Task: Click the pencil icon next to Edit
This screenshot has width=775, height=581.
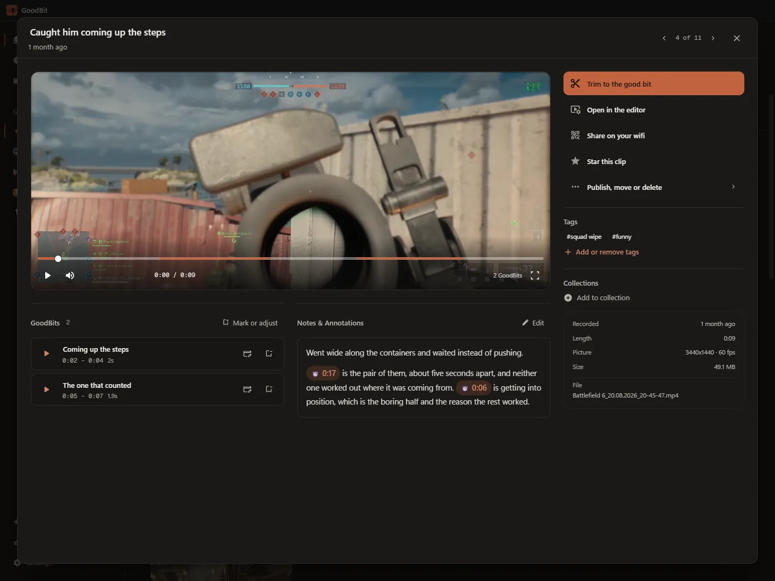Action: pyautogui.click(x=525, y=323)
